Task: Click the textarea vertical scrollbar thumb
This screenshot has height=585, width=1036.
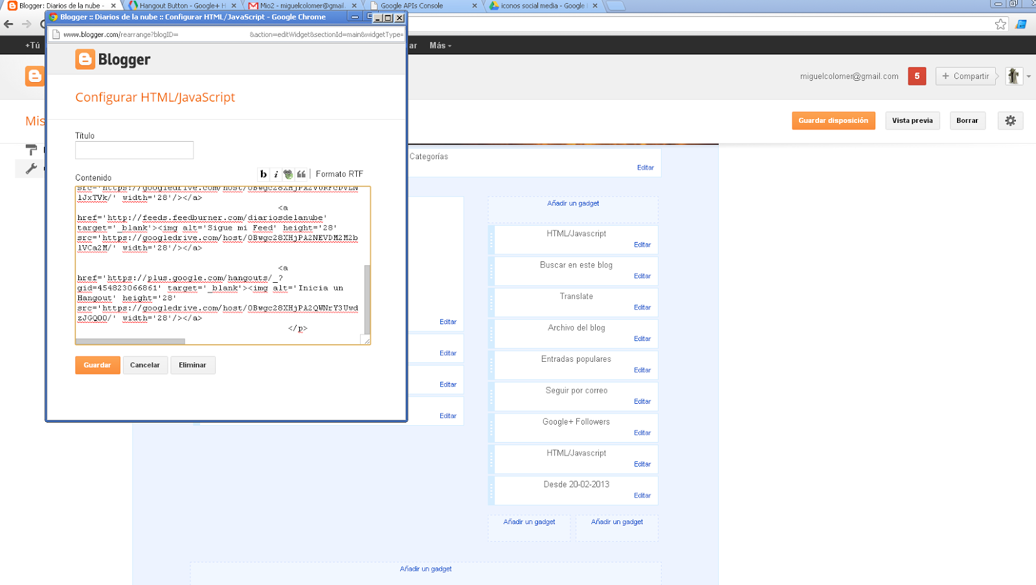Action: click(367, 300)
